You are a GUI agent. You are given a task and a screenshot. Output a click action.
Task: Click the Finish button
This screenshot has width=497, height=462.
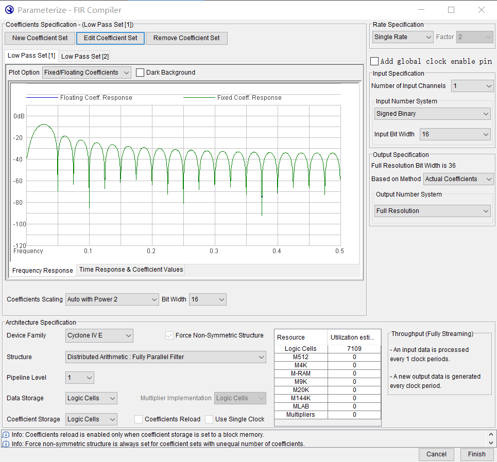coord(477,454)
